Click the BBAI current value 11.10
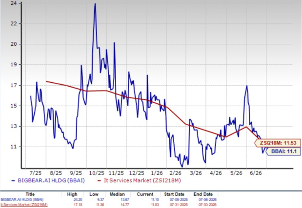This screenshot has height=208, width=302. pyautogui.click(x=155, y=200)
